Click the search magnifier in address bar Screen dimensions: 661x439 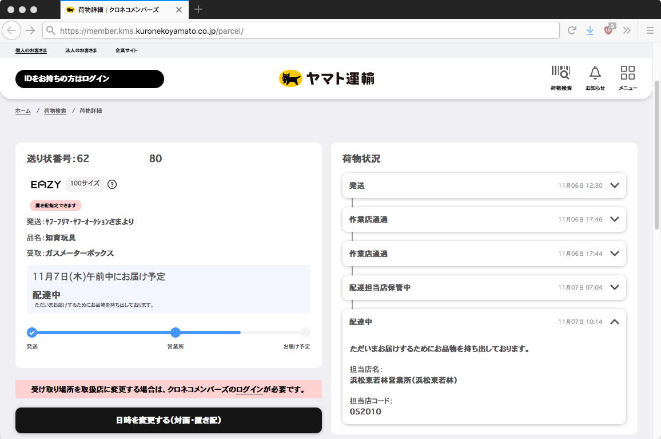click(50, 30)
